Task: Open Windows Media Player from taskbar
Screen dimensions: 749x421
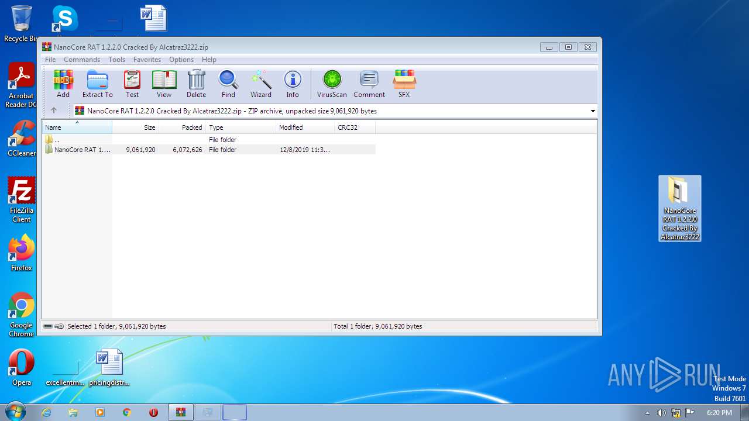Action: [100, 412]
